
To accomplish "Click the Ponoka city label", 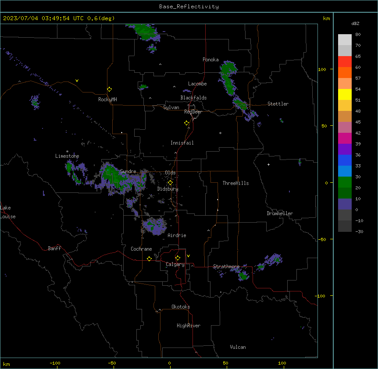I will (x=210, y=60).
